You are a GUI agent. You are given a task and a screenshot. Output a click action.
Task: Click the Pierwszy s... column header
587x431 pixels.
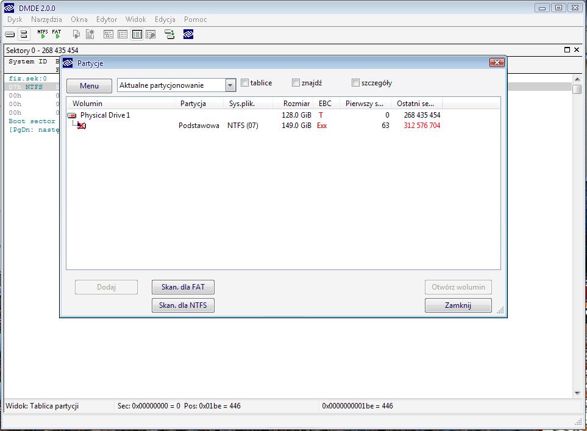pos(365,104)
